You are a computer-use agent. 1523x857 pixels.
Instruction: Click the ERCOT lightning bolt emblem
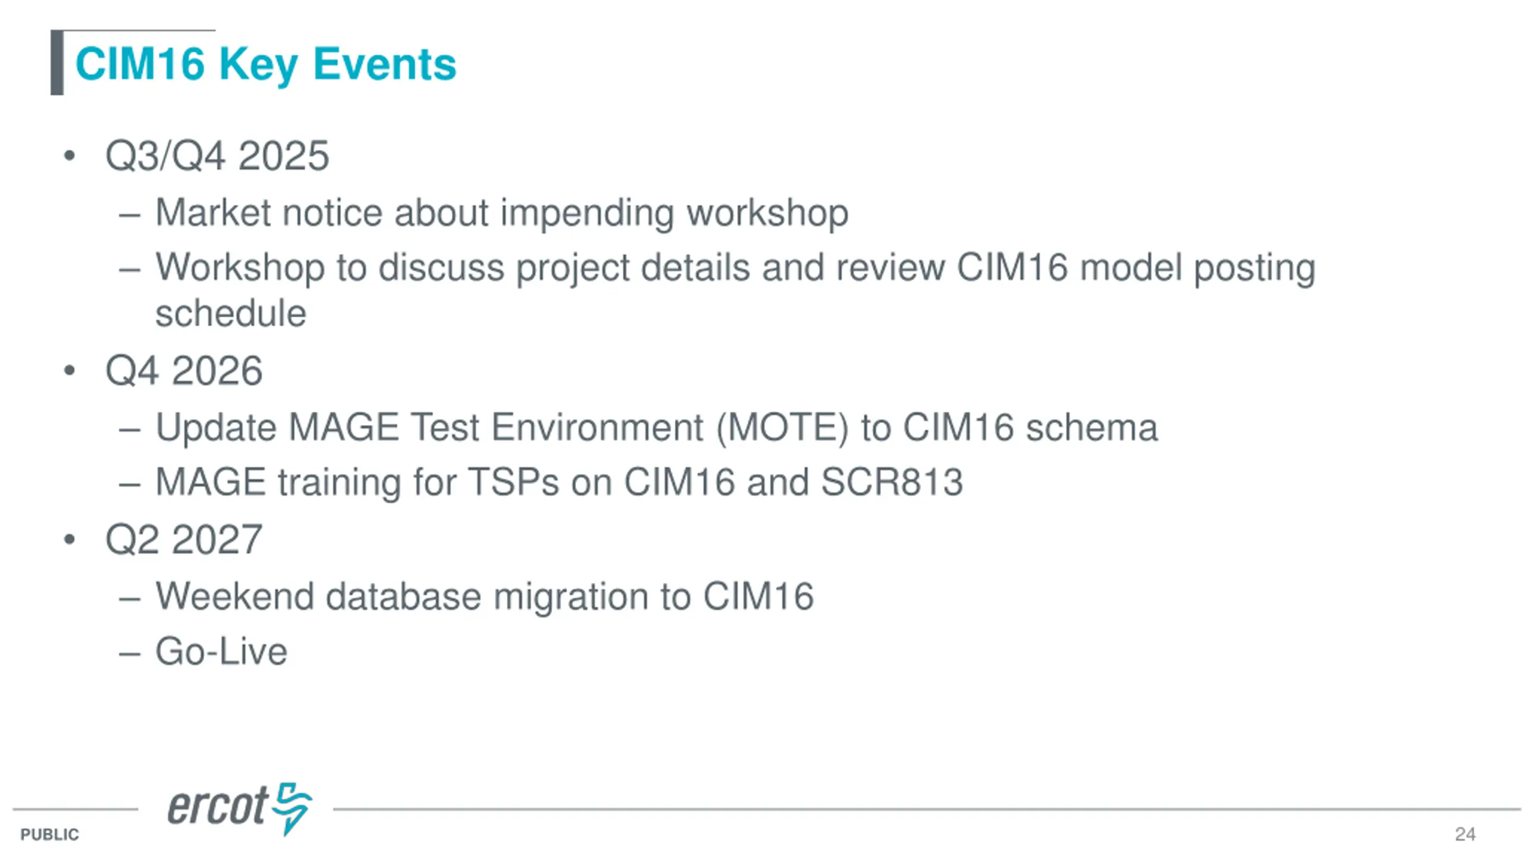(x=292, y=808)
